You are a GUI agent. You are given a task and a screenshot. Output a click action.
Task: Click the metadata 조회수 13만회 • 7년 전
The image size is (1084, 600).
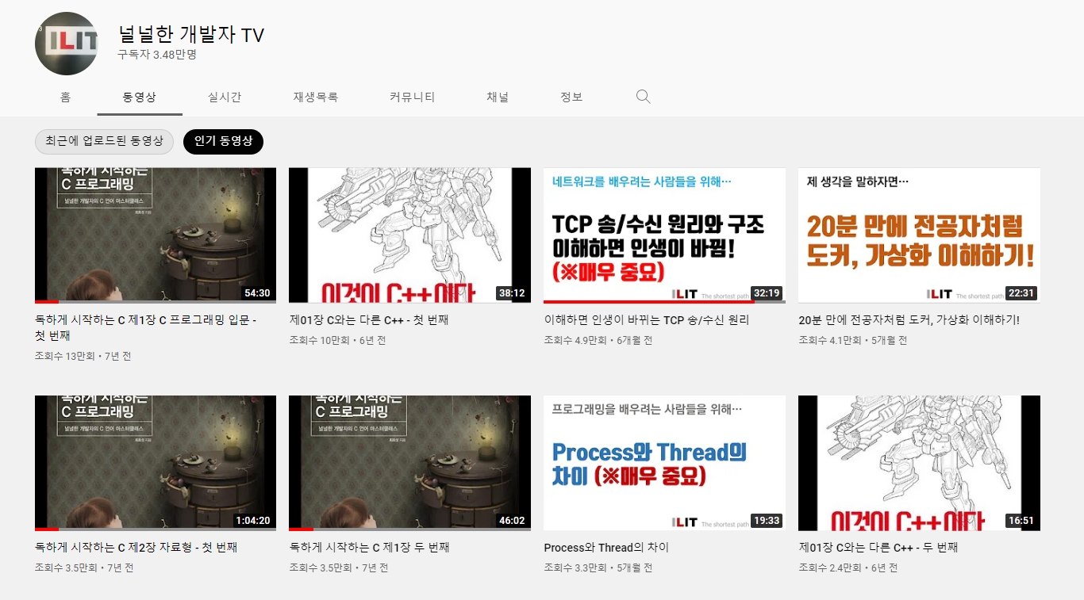(x=83, y=356)
